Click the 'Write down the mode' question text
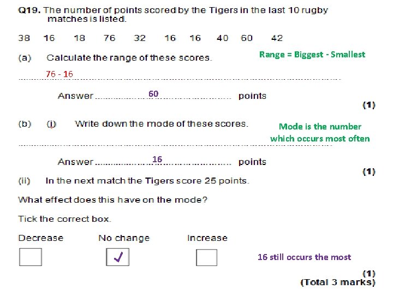The height and width of the screenshot is (295, 393). click(x=162, y=124)
